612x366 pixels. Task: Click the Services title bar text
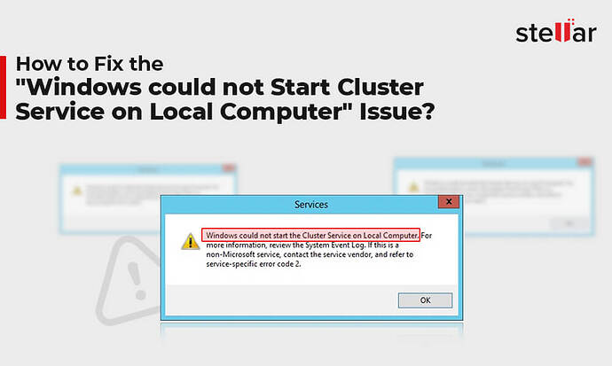(311, 204)
